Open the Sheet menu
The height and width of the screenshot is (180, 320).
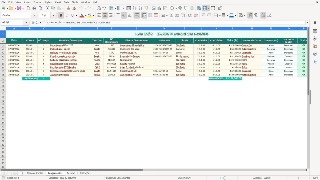coord(58,2)
